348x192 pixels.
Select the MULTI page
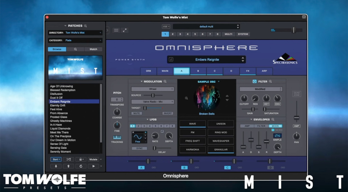pos(228,34)
